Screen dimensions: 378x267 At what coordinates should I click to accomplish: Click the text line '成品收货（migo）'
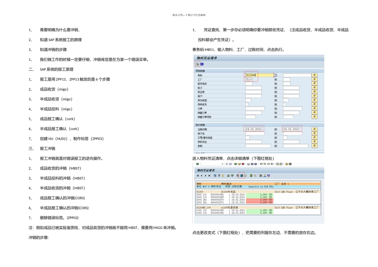[x=54, y=89]
